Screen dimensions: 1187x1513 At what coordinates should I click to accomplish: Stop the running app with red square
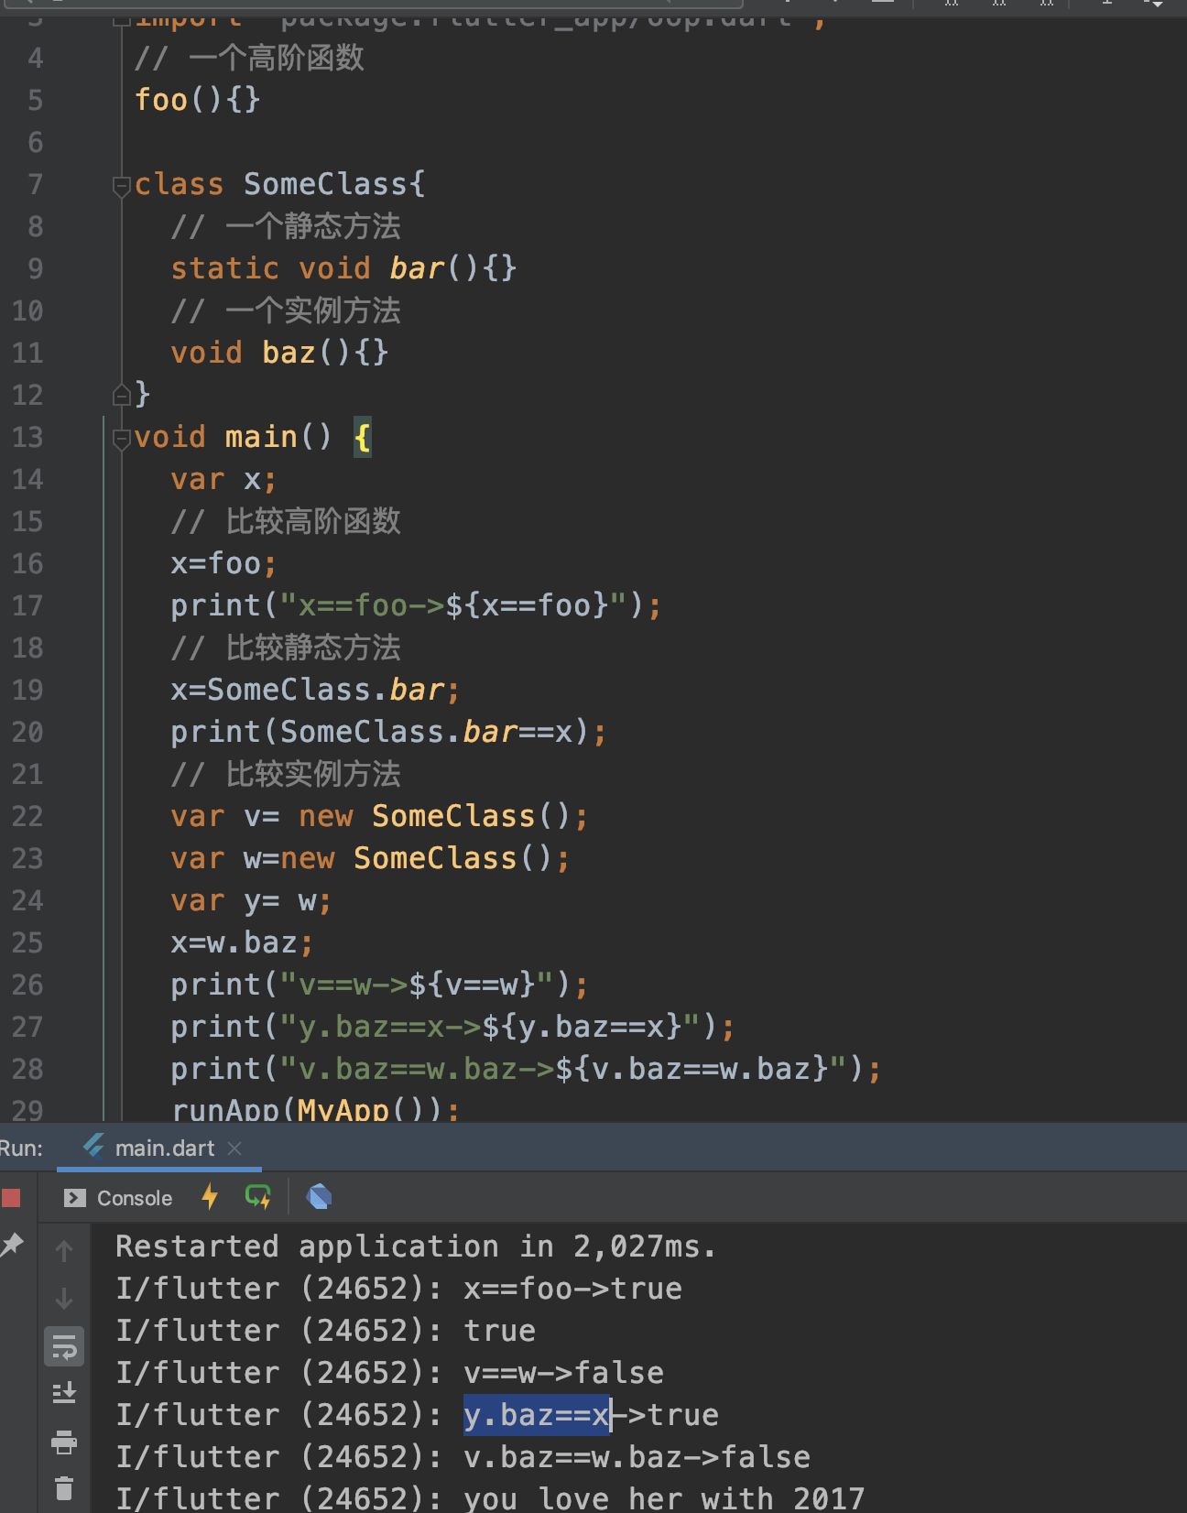pyautogui.click(x=11, y=1197)
